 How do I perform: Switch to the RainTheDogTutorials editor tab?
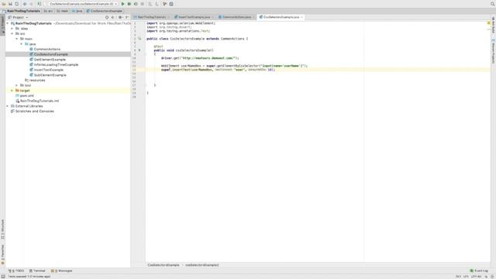point(151,17)
